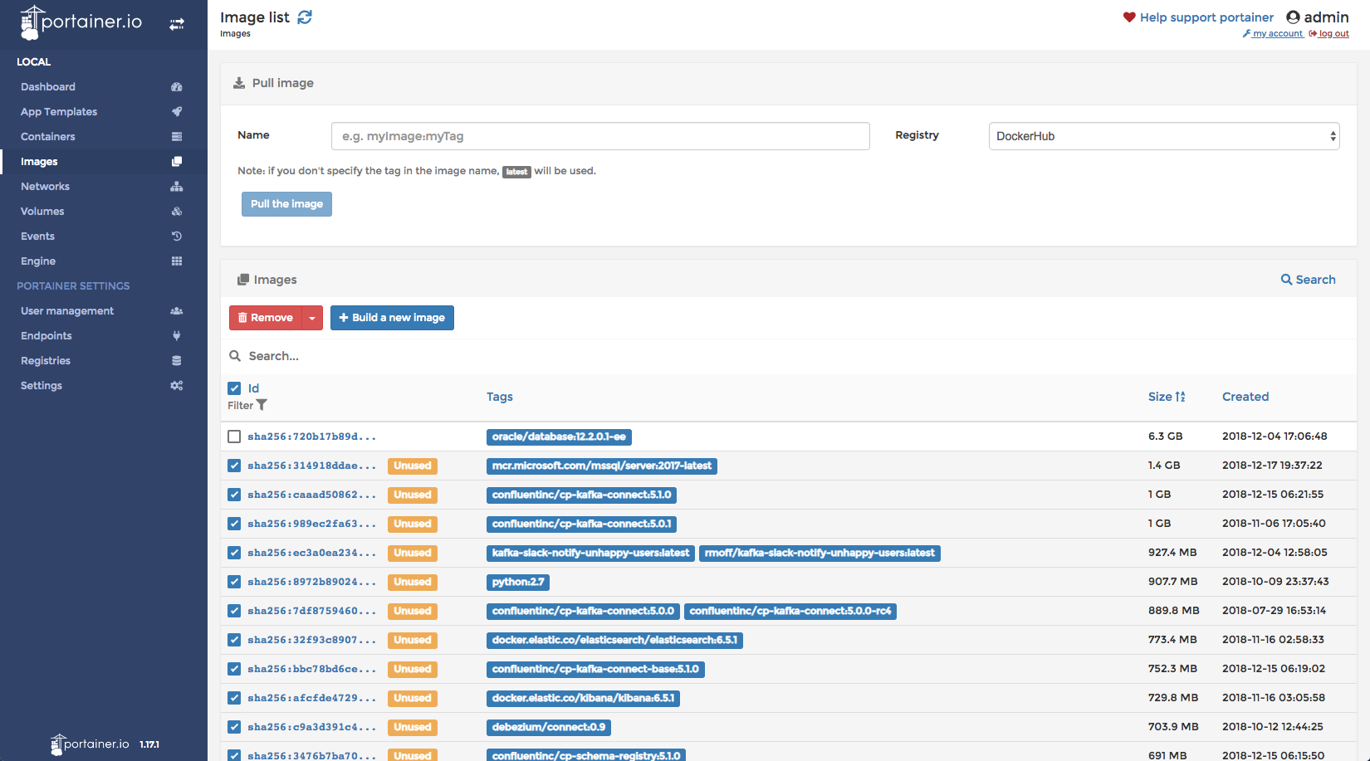Click the Networks sitemap icon
The image size is (1370, 761).
[x=176, y=187]
